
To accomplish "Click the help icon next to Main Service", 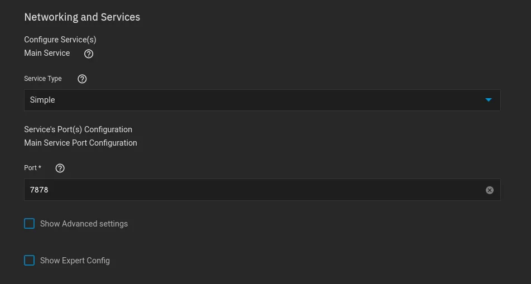I will click(x=89, y=54).
